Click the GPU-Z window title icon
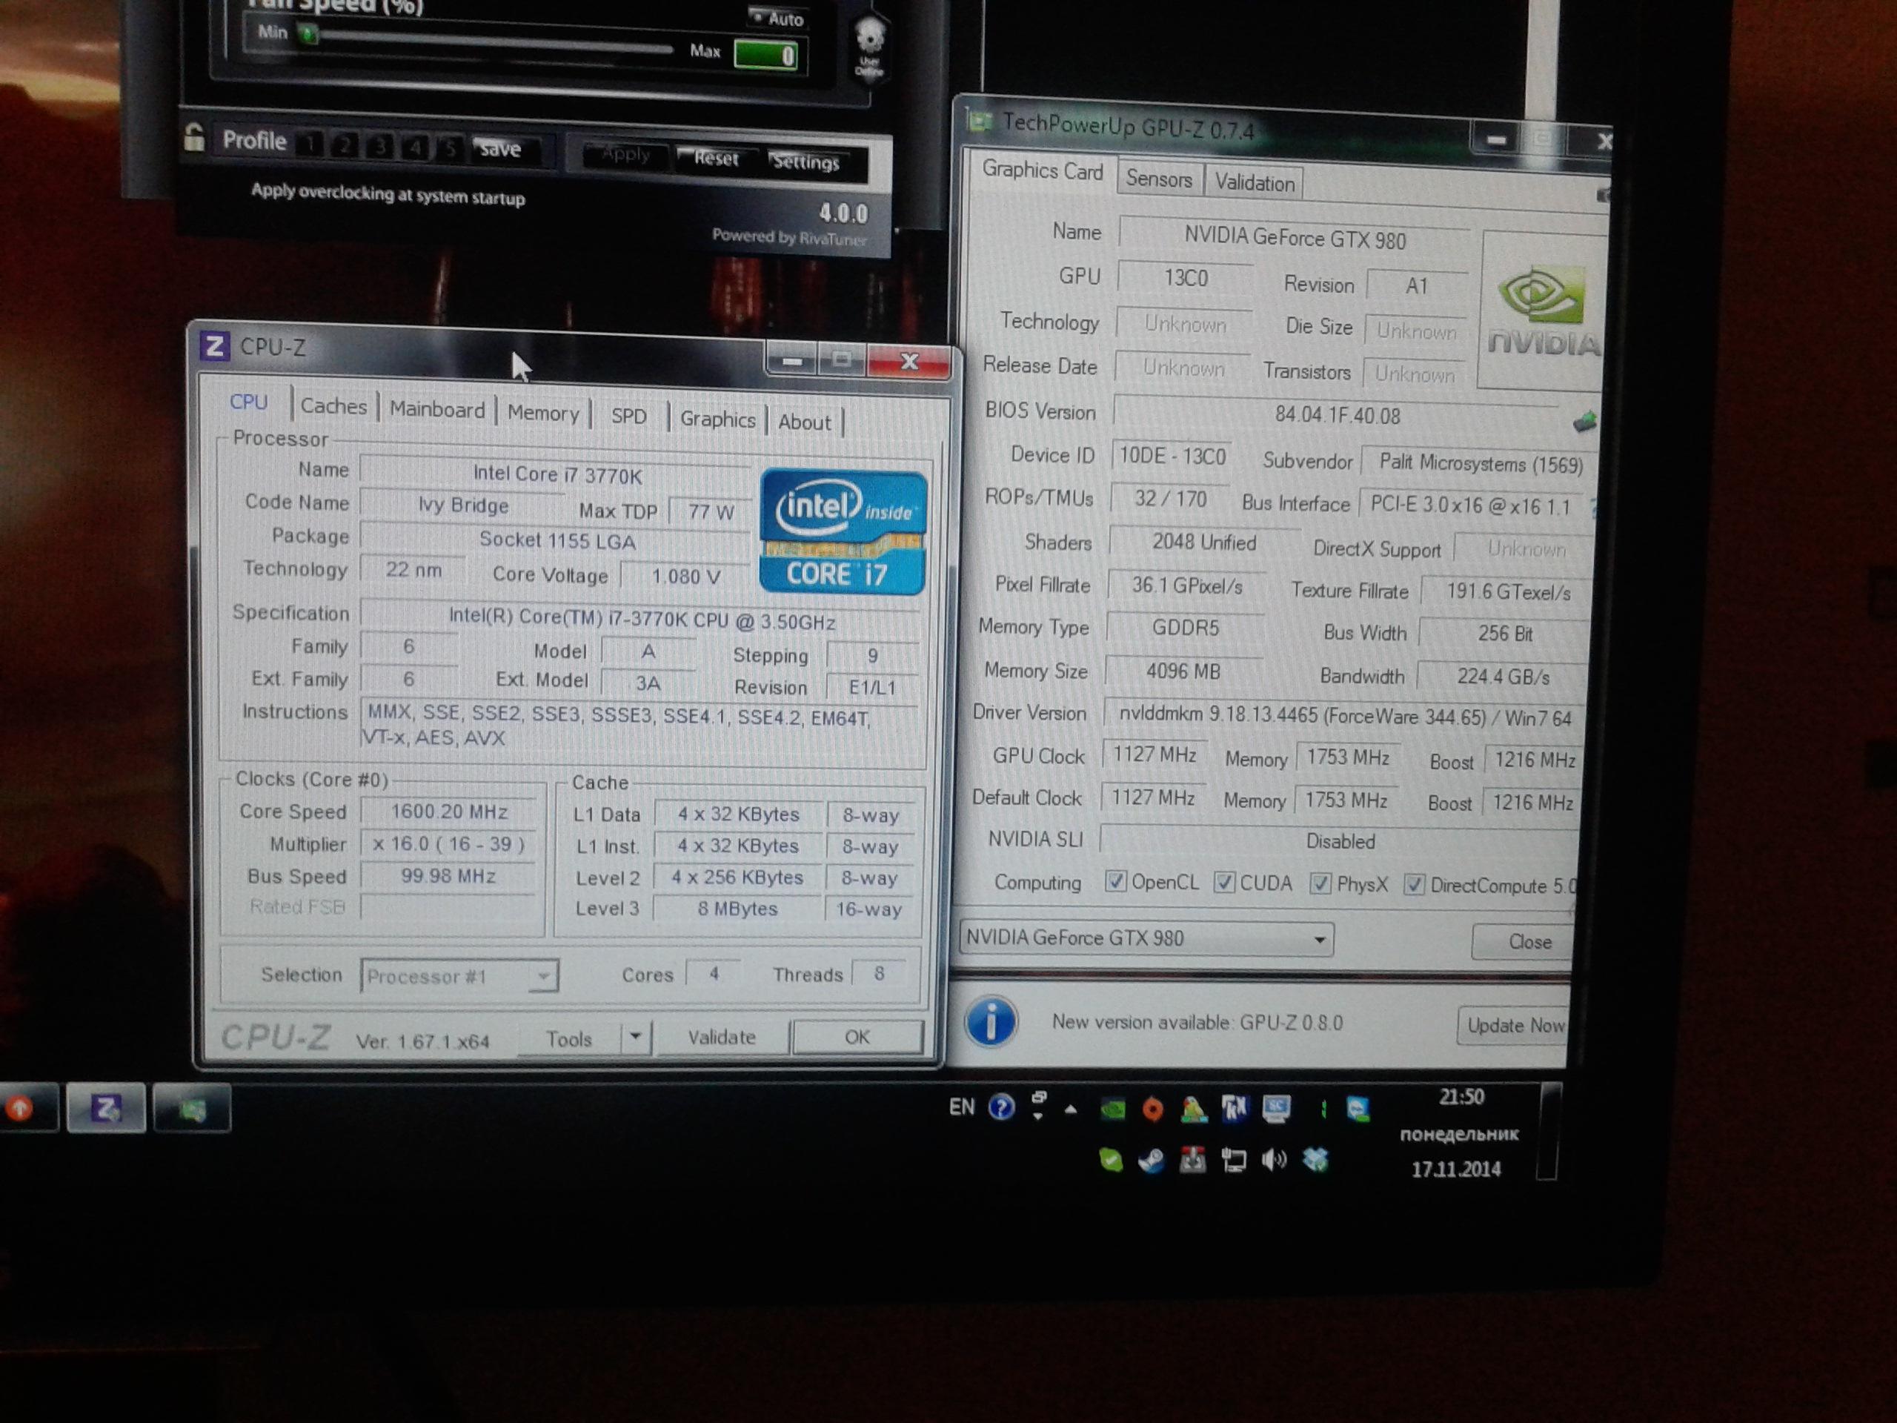Image resolution: width=1897 pixels, height=1423 pixels. tap(980, 121)
